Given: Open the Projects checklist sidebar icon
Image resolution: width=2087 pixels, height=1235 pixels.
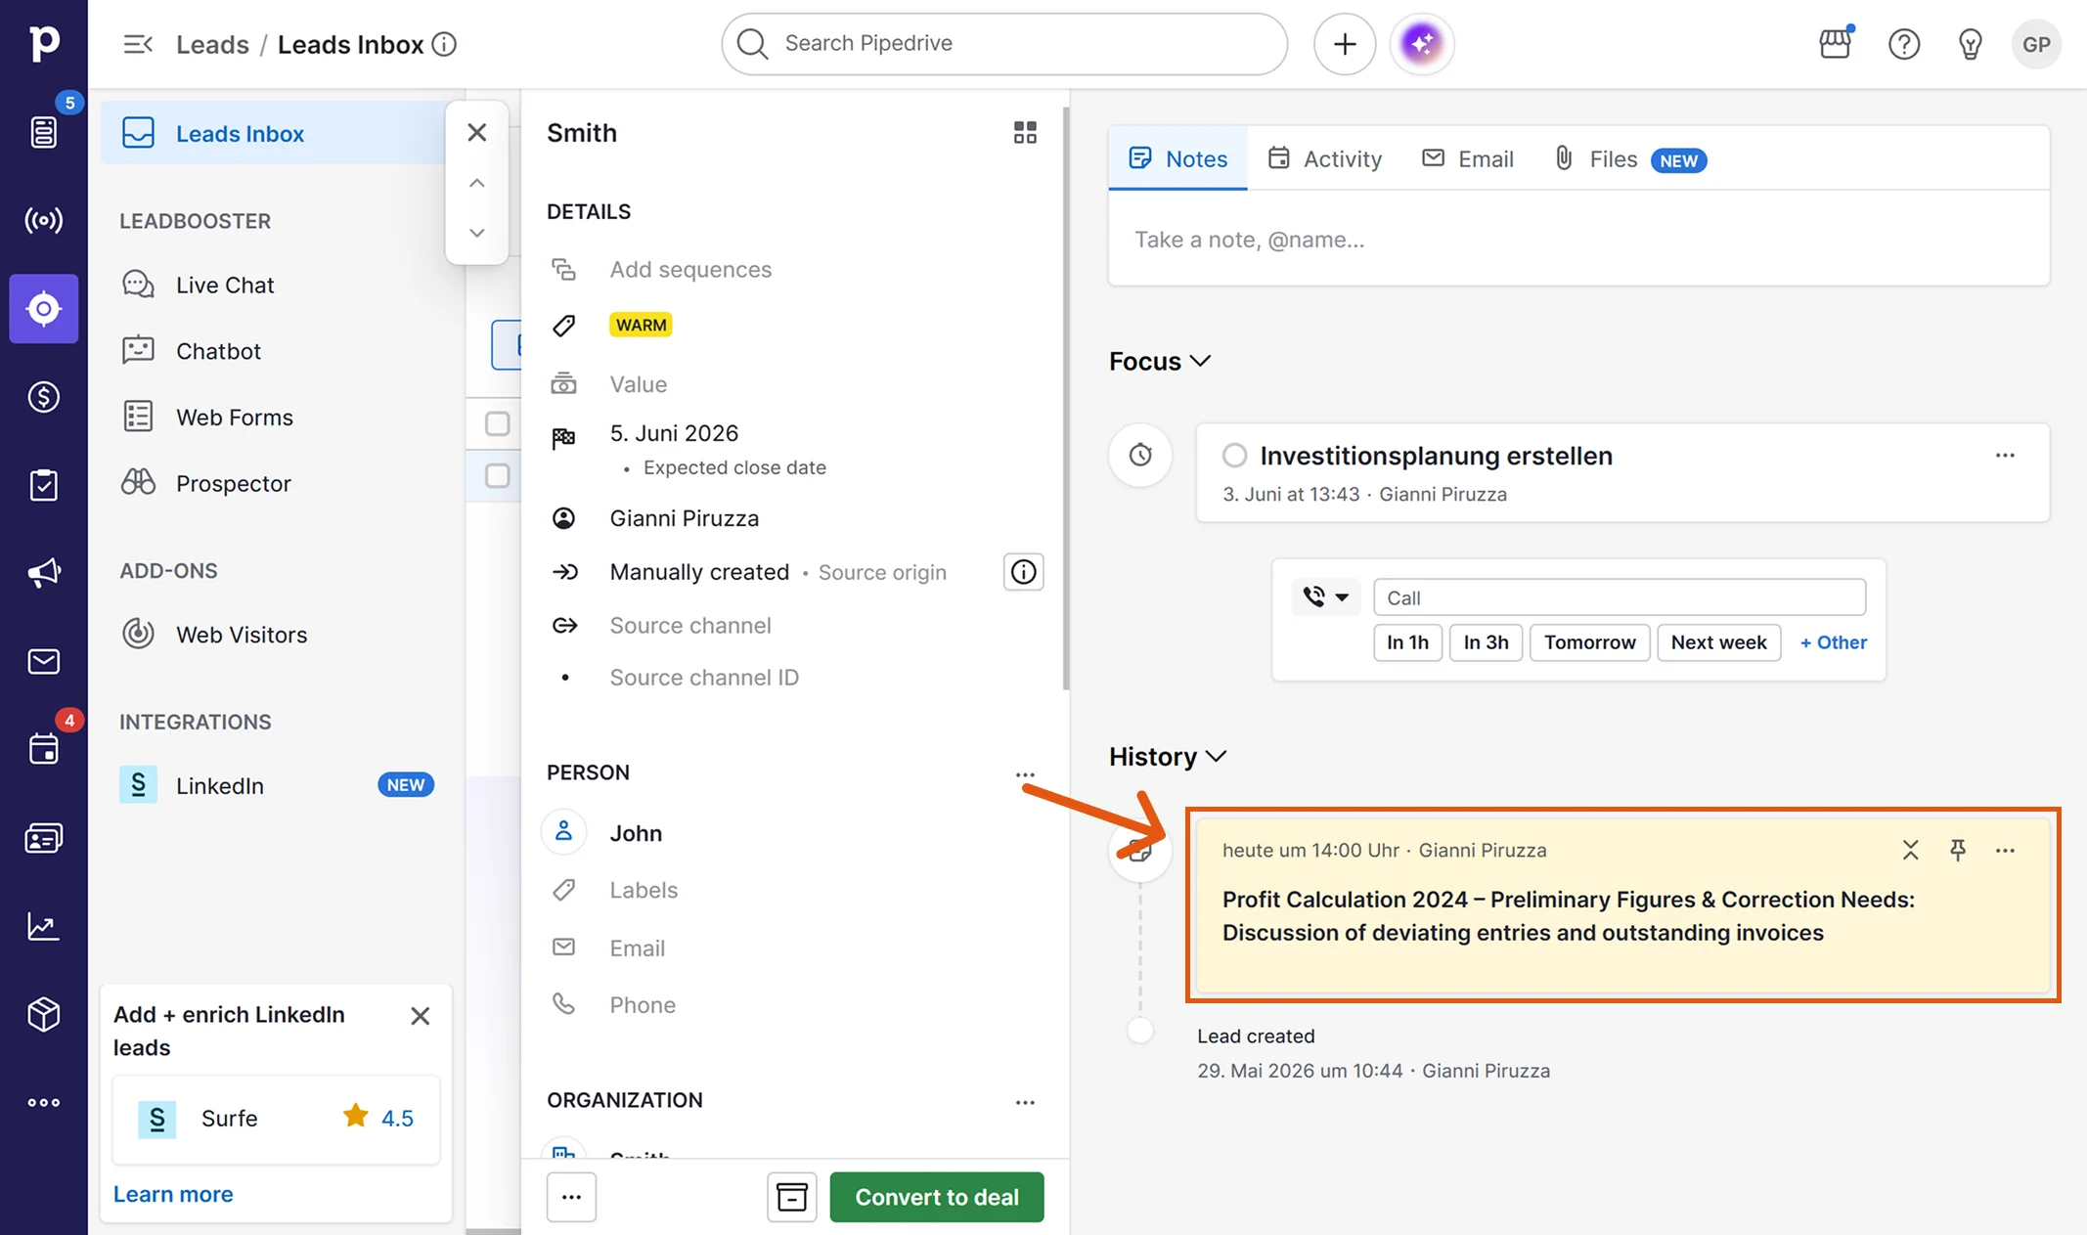Looking at the screenshot, I should click(x=44, y=485).
